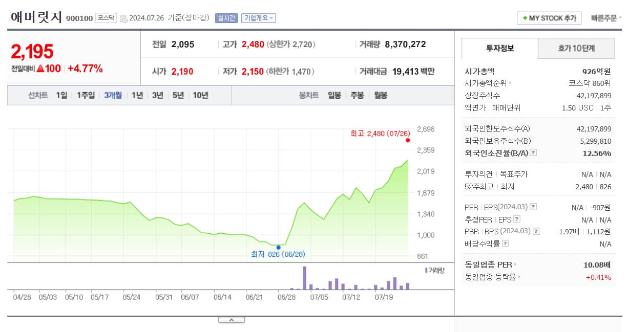
Task: Click the question mark icon next to PBR/BPS
Action: [x=536, y=230]
